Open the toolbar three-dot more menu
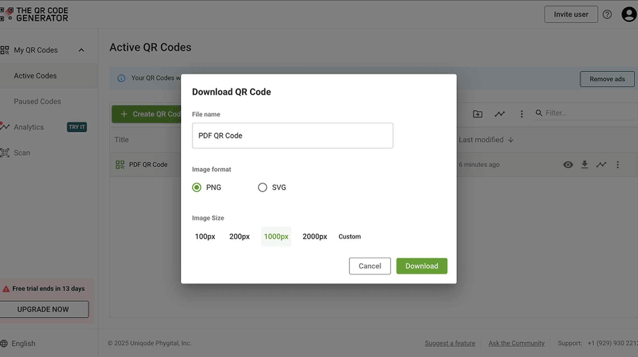This screenshot has height=357, width=638. (522, 114)
